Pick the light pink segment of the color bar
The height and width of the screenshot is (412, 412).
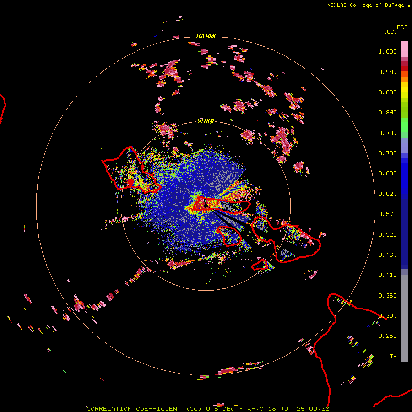[x=404, y=49]
